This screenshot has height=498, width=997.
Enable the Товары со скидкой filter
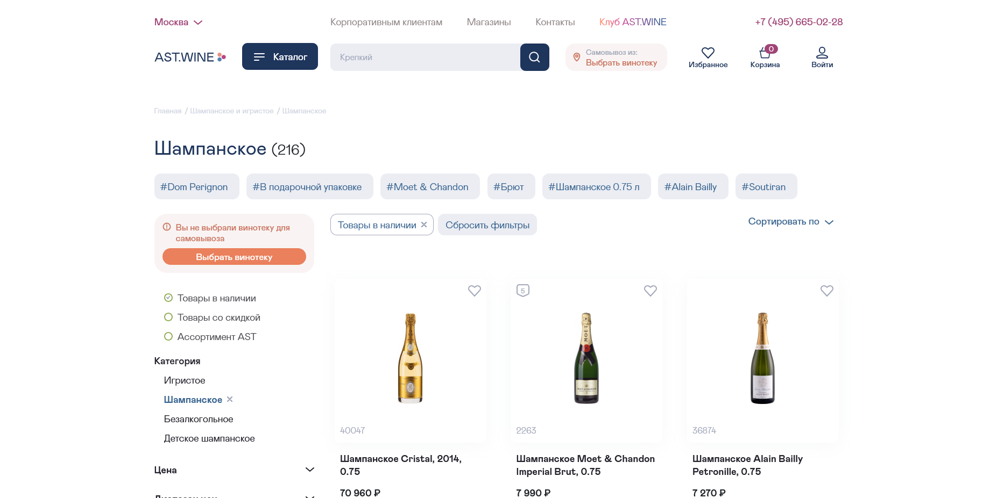212,317
